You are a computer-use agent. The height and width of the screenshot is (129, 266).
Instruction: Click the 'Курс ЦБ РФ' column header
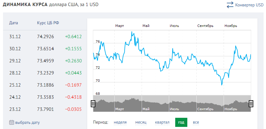[x=48, y=23]
